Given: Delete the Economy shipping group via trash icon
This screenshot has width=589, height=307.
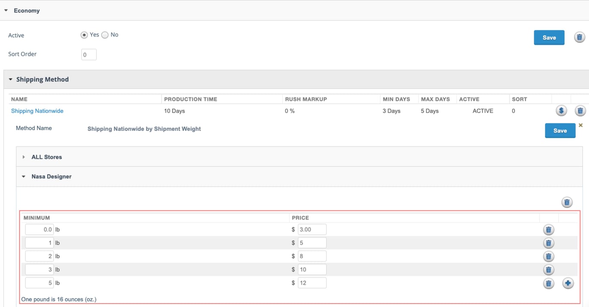Looking at the screenshot, I should [x=579, y=38].
